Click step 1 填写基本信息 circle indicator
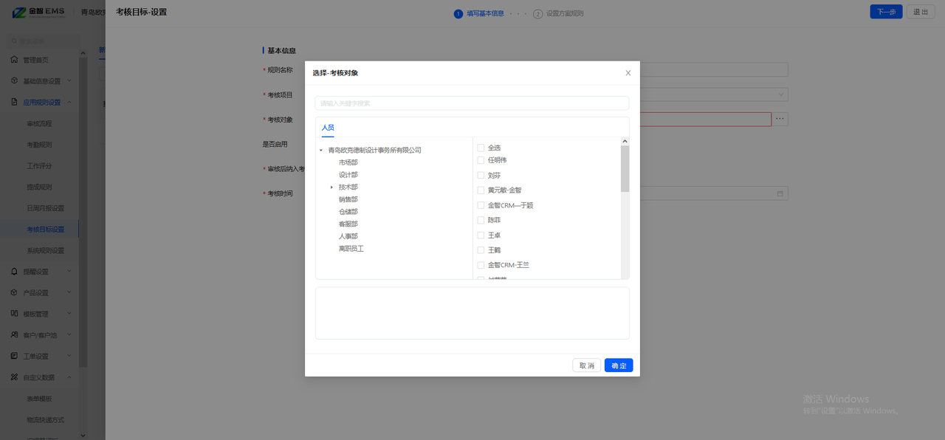Viewport: 945px width, 440px height. tap(458, 13)
